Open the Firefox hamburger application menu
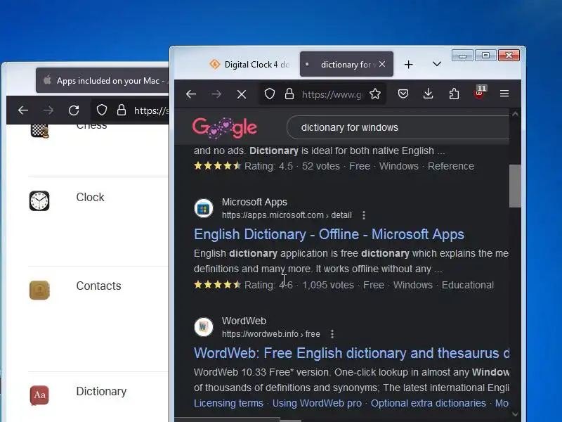Screen dimensions: 562x422 [504, 94]
